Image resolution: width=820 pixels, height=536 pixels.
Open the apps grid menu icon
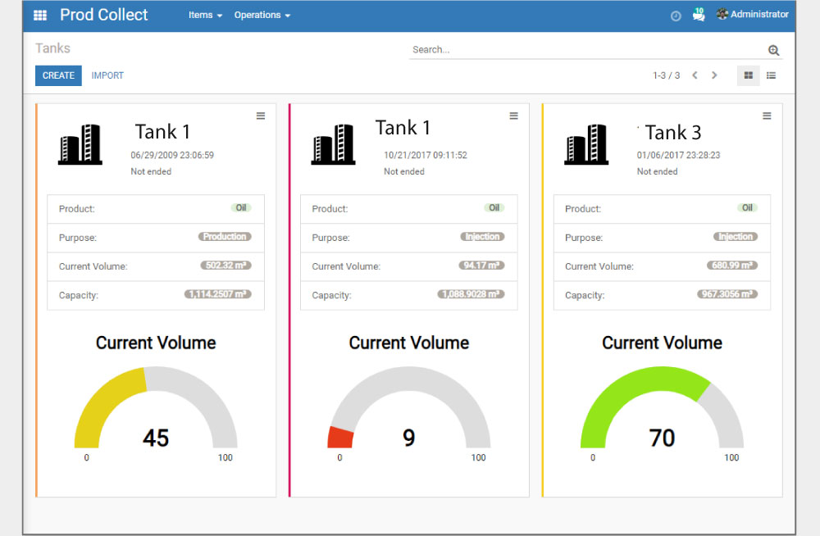tap(40, 16)
